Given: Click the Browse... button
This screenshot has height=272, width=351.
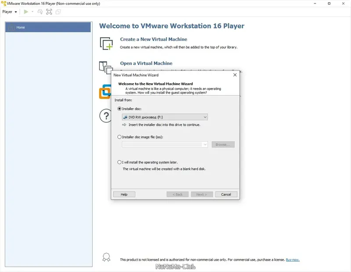Looking at the screenshot, I should 223,145.
